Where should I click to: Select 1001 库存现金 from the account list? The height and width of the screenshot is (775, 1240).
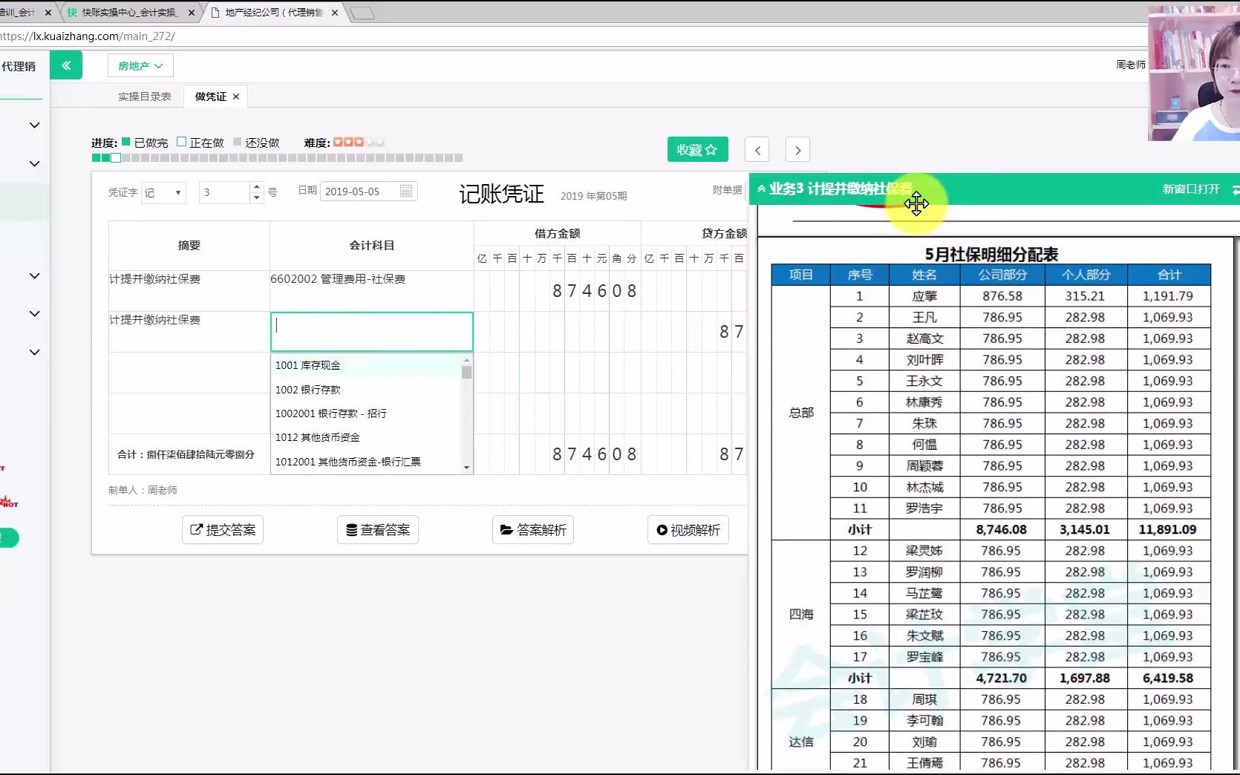(x=307, y=364)
